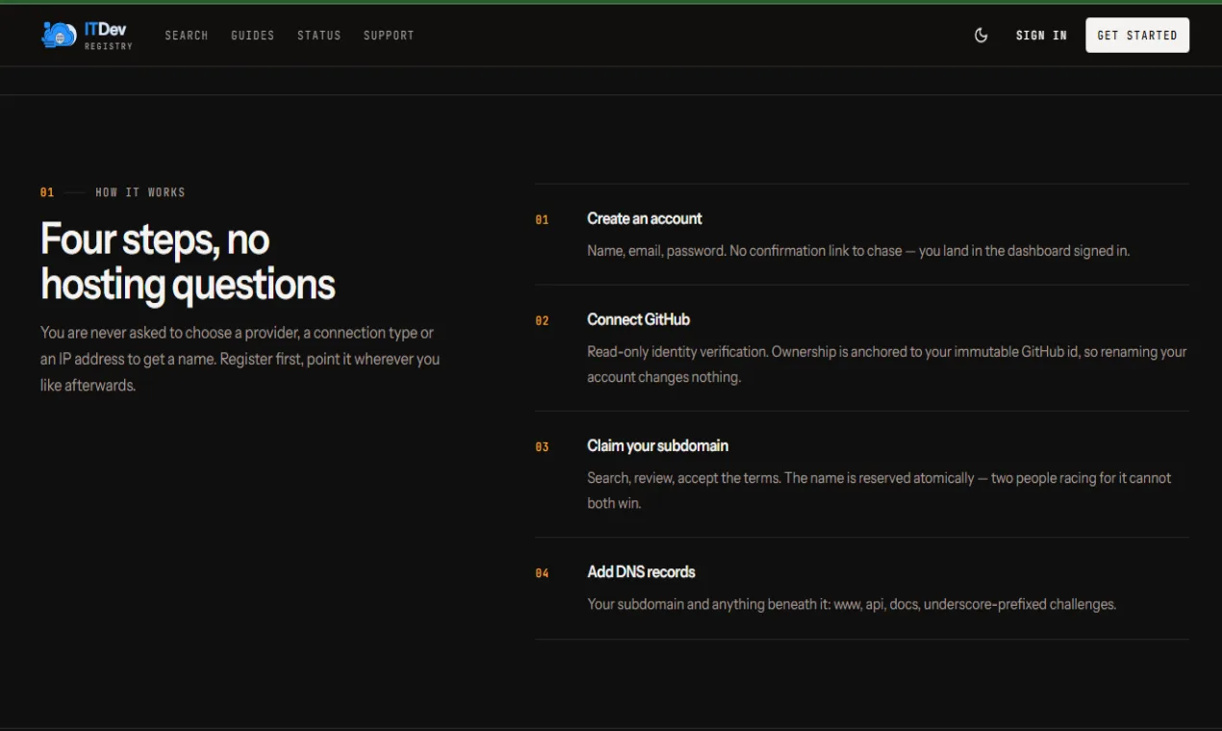Click step number 01 beside Create an account
The height and width of the screenshot is (731, 1222).
click(x=543, y=220)
